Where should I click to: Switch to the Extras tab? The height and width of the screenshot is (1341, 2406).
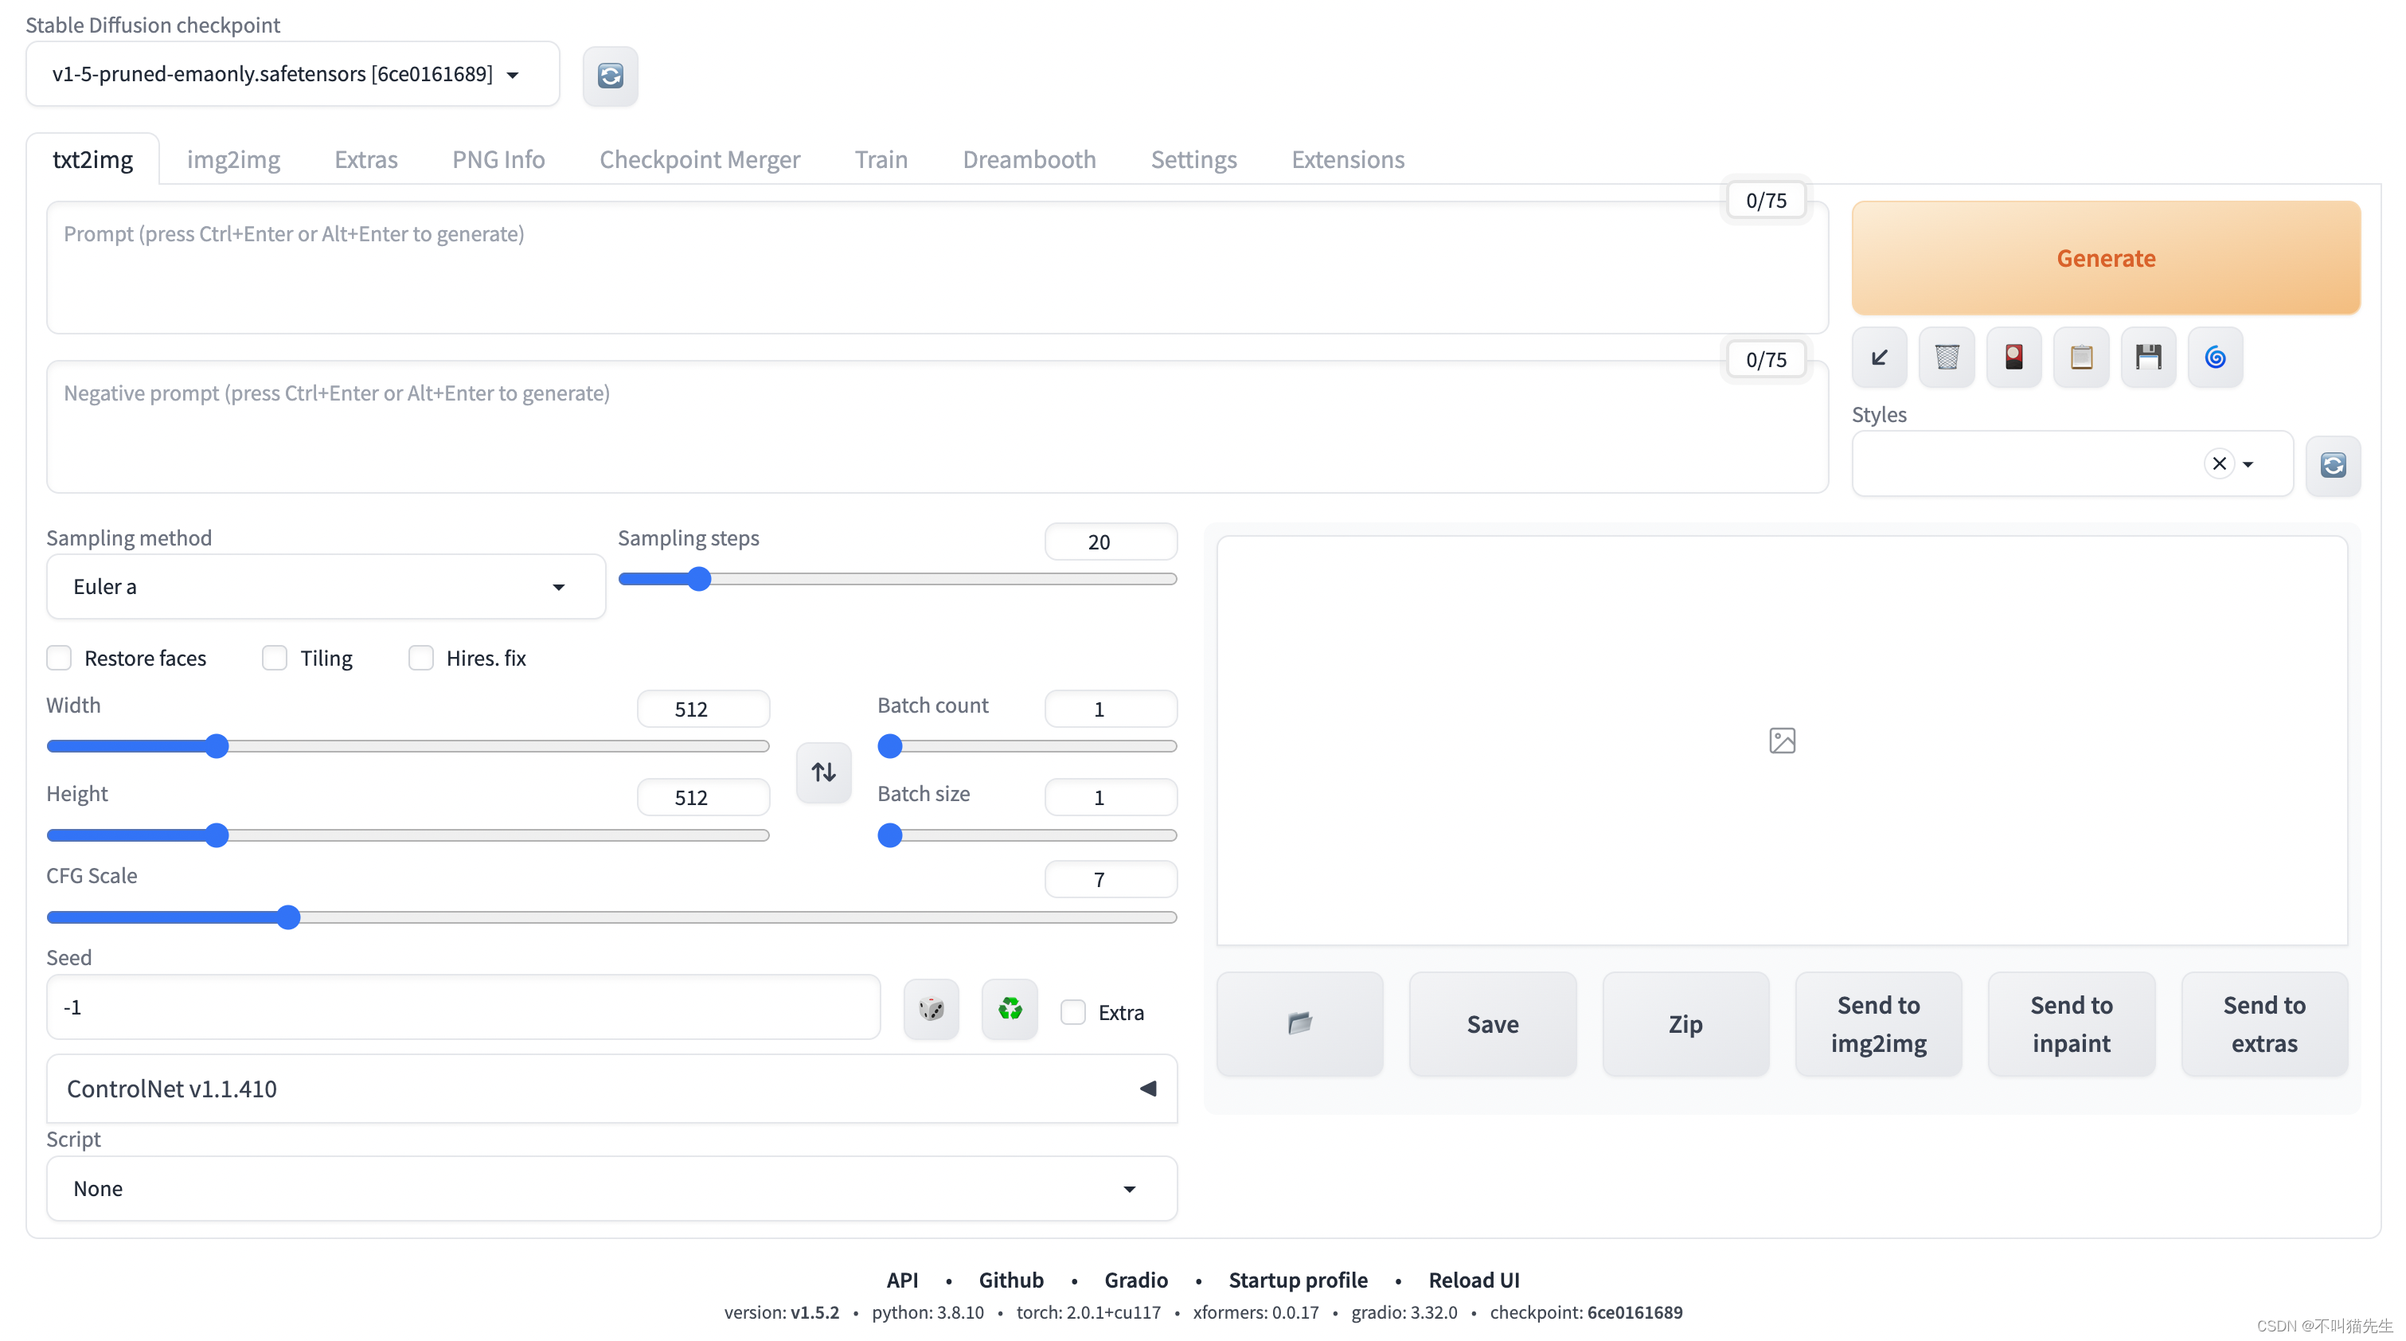[x=366, y=158]
